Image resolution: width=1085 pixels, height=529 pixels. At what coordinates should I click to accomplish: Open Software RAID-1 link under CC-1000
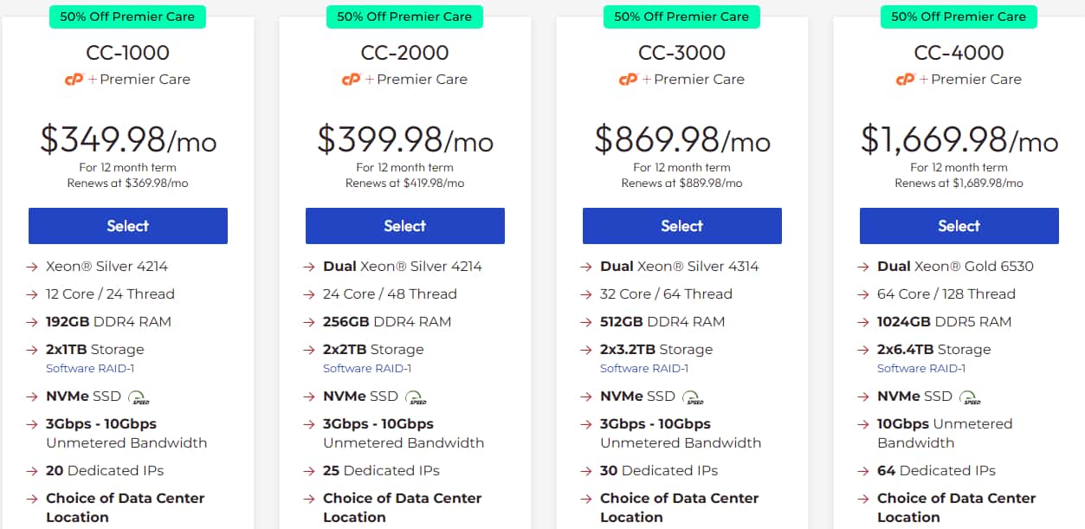pyautogui.click(x=90, y=369)
